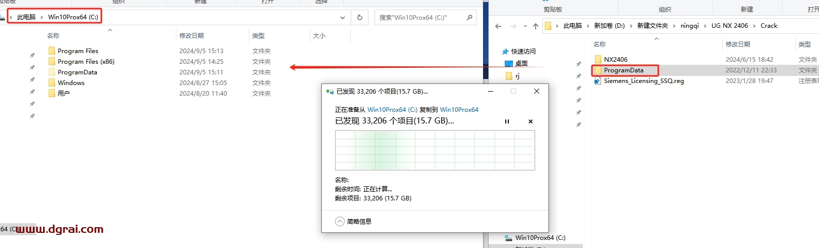This screenshot has height=248, width=819.
Task: Click Win10Prox64 (C:) breadcrumb in address bar
Action: click(x=73, y=17)
